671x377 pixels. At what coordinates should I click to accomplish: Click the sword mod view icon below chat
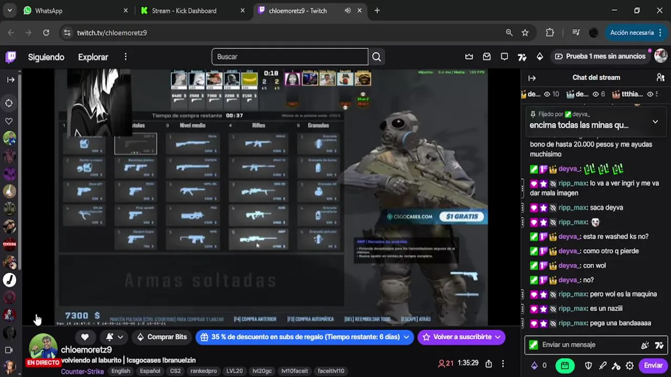pyautogui.click(x=603, y=365)
